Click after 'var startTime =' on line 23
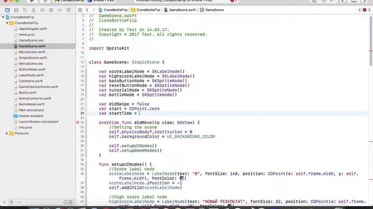Image resolution: width=373 pixels, height=209 pixels. tap(140, 113)
